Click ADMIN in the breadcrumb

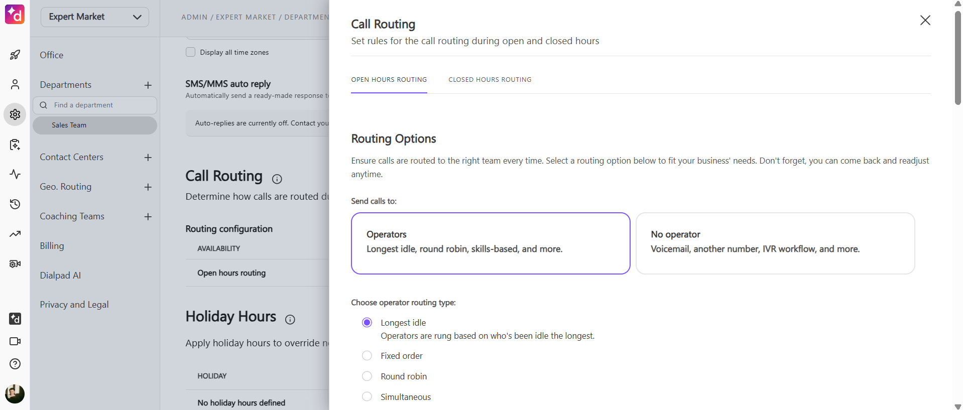(194, 17)
